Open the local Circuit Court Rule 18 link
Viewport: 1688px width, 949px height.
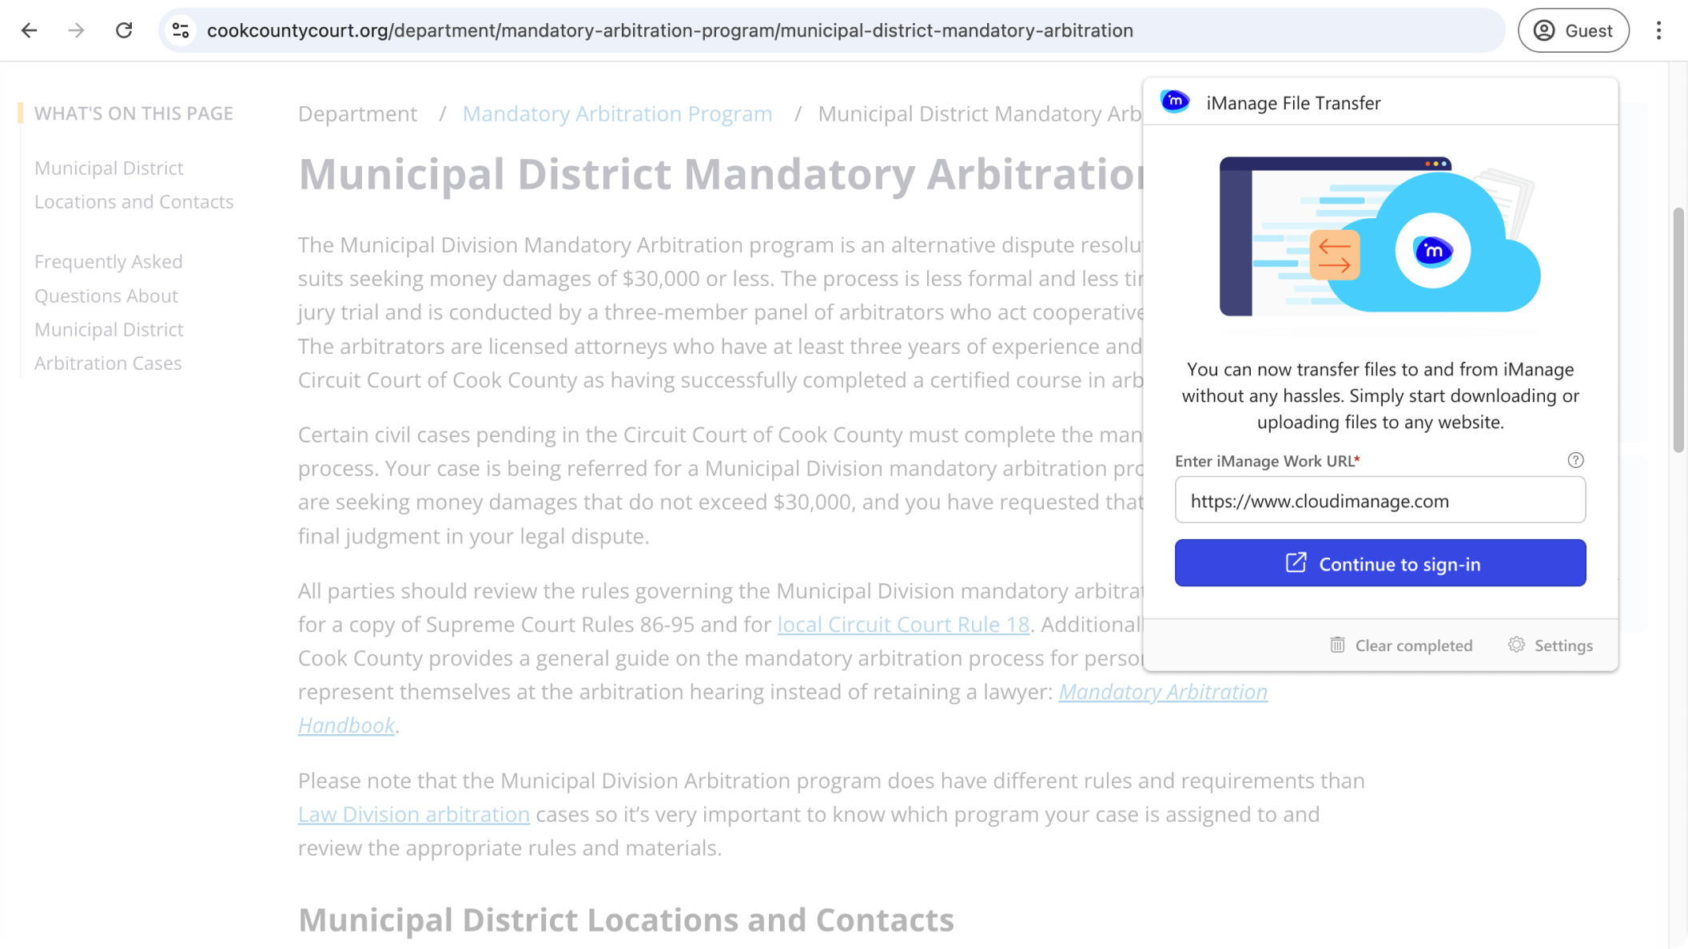tap(903, 624)
